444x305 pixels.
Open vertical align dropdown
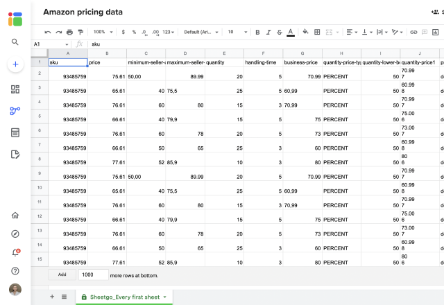click(367, 33)
